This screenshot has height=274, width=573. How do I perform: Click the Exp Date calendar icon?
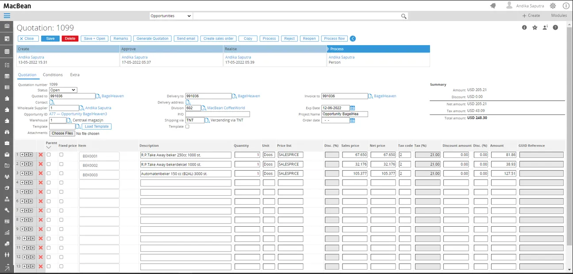[353, 108]
